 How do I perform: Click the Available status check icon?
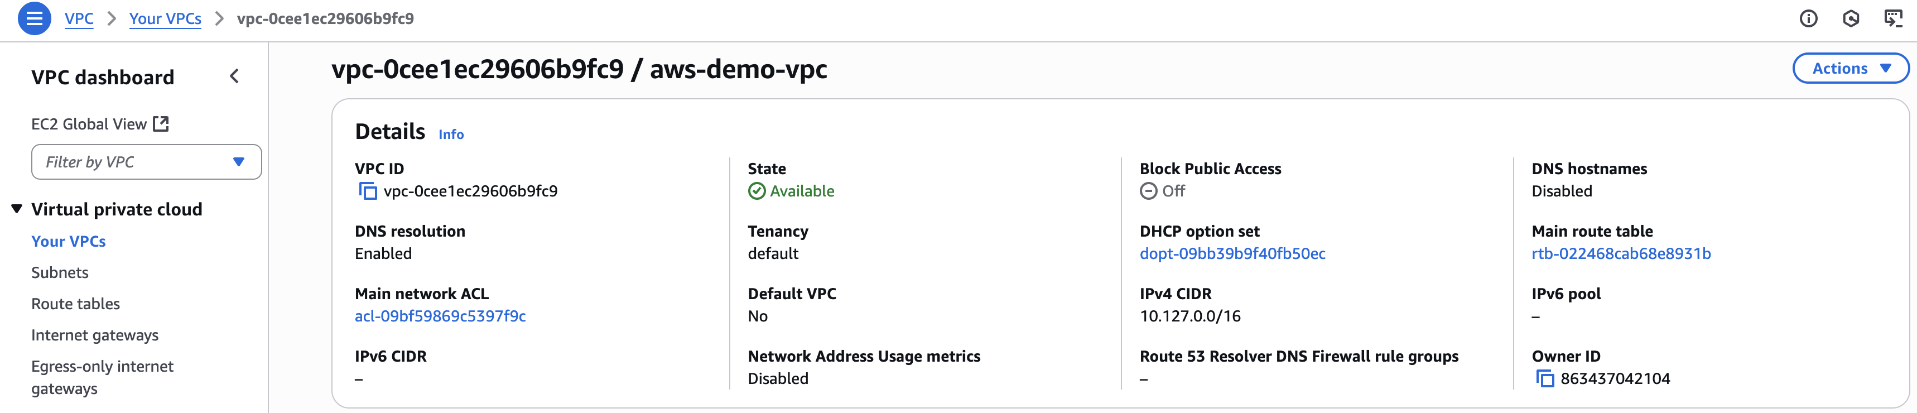756,191
